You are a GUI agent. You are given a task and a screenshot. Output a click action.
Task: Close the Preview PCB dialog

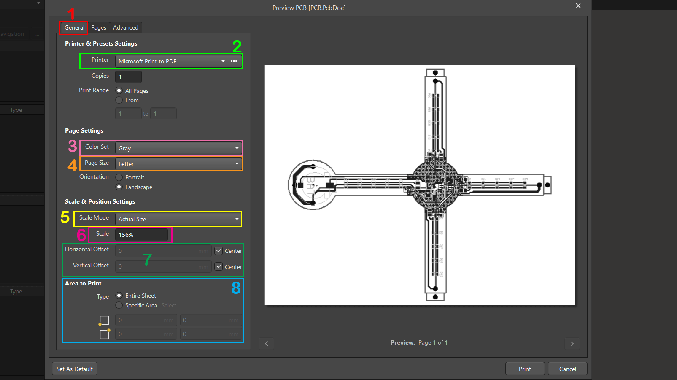[578, 6]
